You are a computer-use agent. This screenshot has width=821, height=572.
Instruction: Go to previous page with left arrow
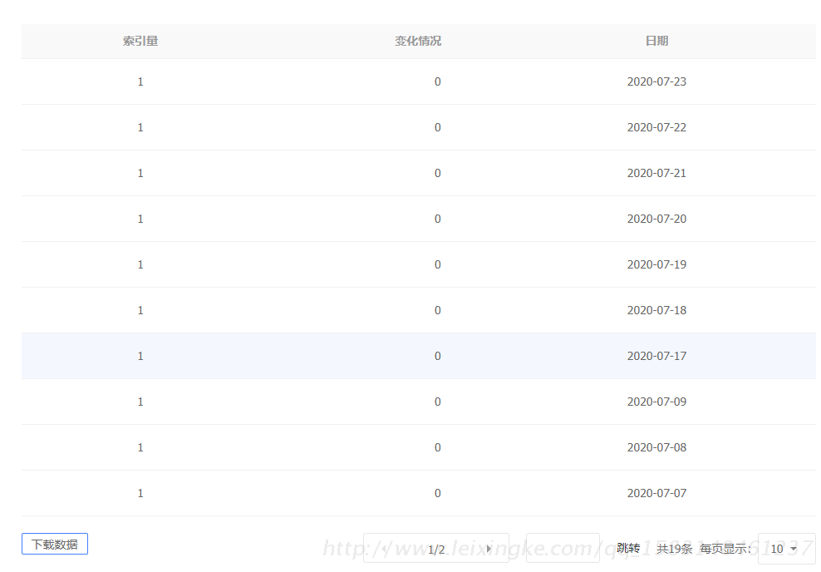[x=383, y=549]
